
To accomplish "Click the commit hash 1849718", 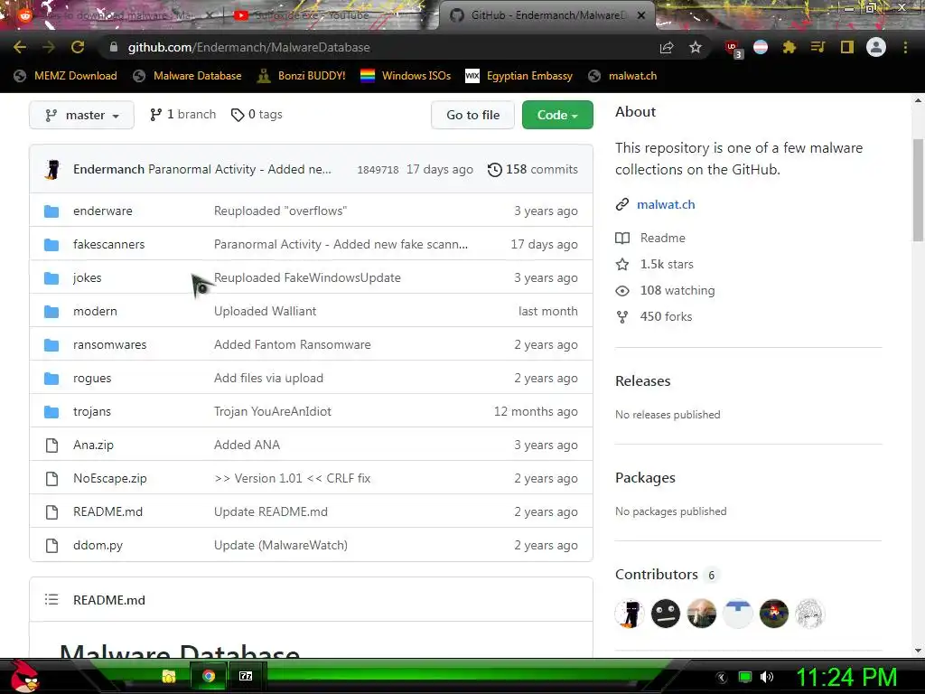I will pos(378,170).
